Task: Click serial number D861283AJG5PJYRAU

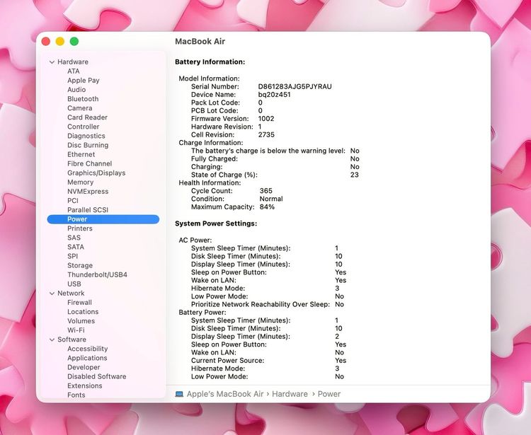Action: (x=295, y=86)
